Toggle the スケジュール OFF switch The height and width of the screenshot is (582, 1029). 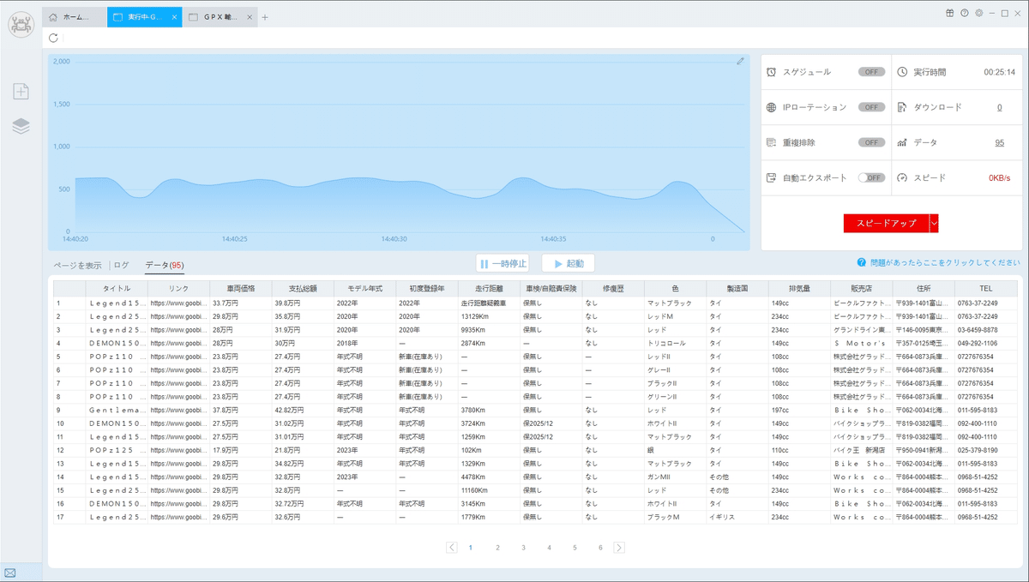872,72
